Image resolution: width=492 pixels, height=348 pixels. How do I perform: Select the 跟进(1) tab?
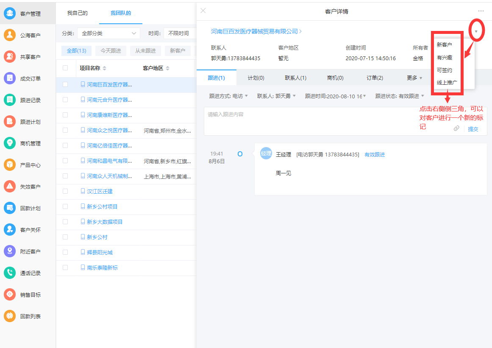click(x=216, y=78)
